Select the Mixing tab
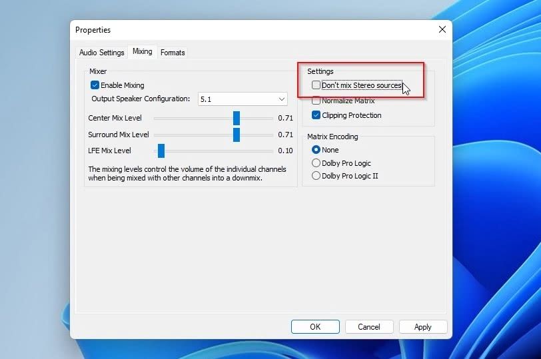 [142, 51]
